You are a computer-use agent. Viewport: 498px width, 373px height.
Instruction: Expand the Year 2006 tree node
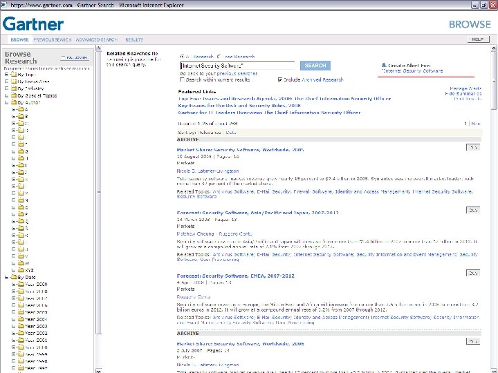[x=13, y=305]
